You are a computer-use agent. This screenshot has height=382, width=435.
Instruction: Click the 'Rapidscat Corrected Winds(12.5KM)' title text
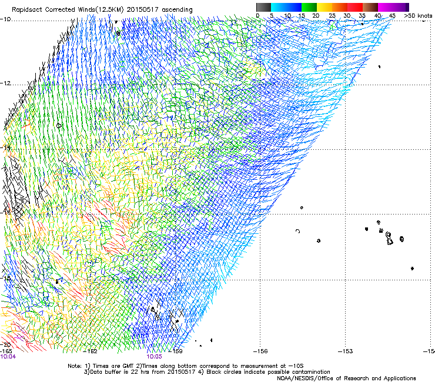[x=68, y=10]
